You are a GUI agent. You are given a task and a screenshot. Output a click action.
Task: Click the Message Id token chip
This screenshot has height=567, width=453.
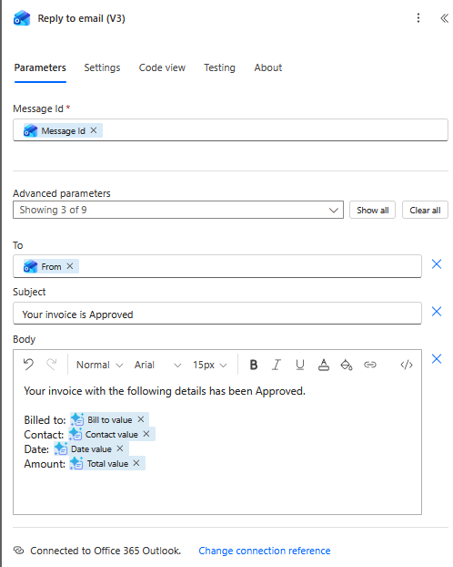tap(63, 130)
